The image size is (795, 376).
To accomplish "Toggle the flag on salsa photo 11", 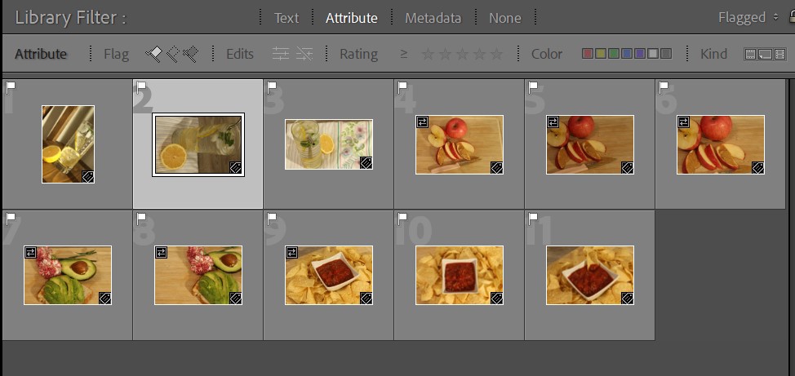I will 534,219.
